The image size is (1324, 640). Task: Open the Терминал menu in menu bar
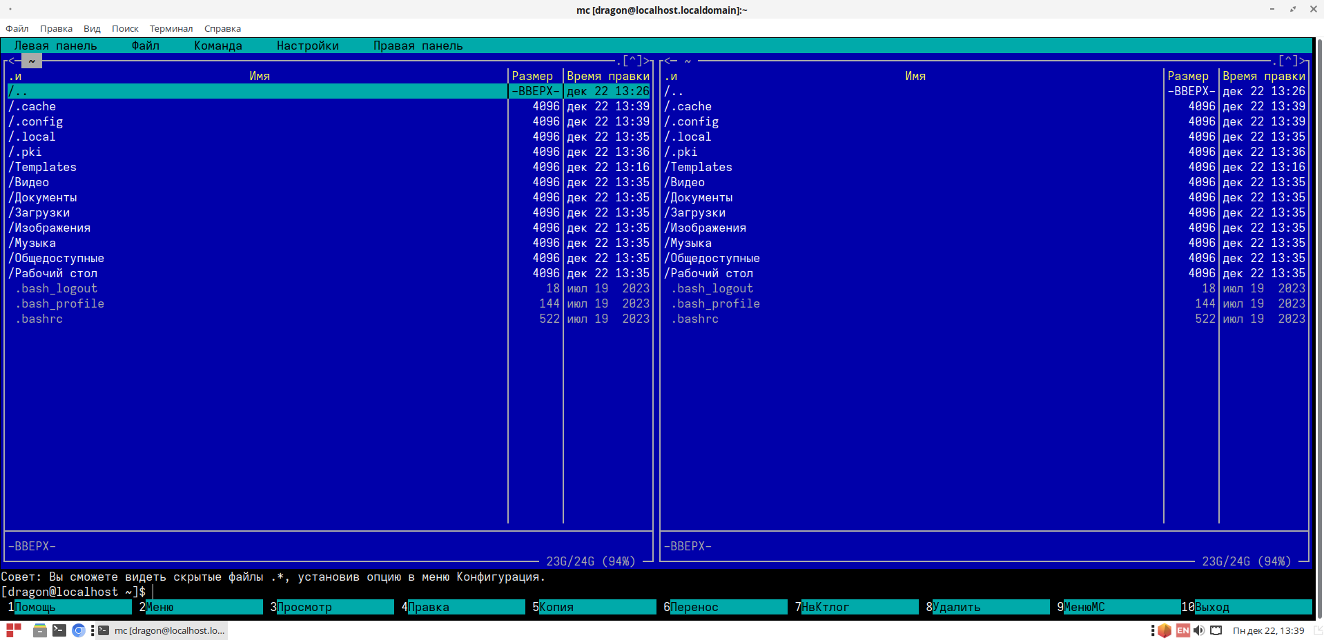(171, 29)
